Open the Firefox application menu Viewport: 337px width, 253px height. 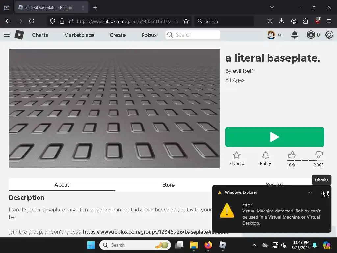click(x=329, y=21)
